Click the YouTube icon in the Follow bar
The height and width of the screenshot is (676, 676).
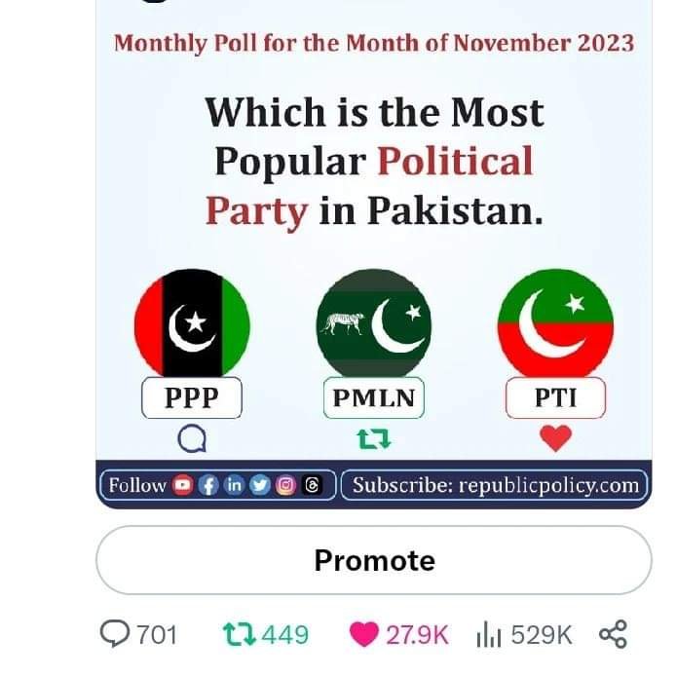point(183,485)
